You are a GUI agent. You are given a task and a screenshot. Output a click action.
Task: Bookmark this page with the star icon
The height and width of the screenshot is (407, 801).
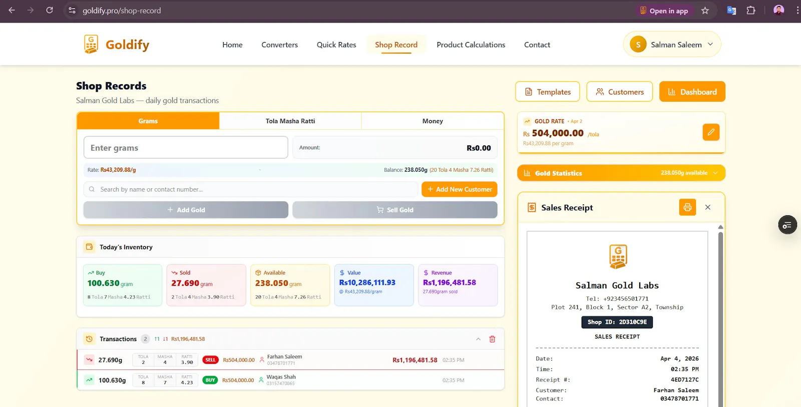click(x=705, y=11)
